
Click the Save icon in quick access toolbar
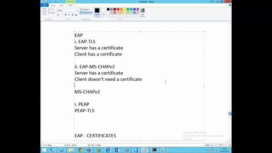(46, 2)
